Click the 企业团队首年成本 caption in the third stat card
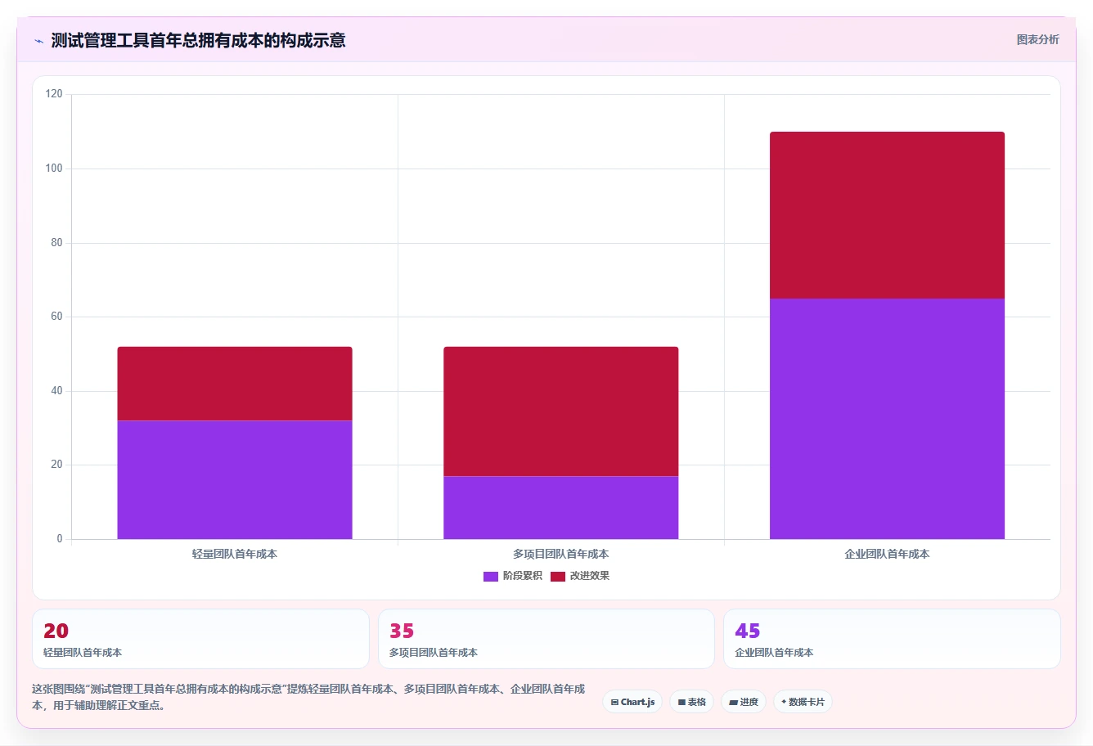1093x746 pixels. click(x=774, y=653)
